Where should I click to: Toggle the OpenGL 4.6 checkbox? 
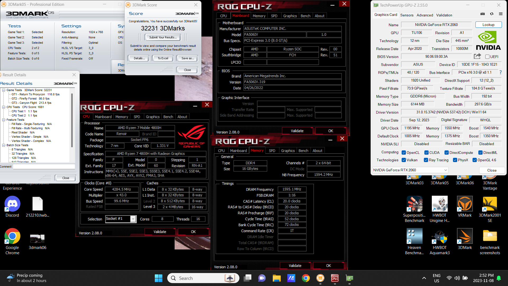[x=474, y=160]
